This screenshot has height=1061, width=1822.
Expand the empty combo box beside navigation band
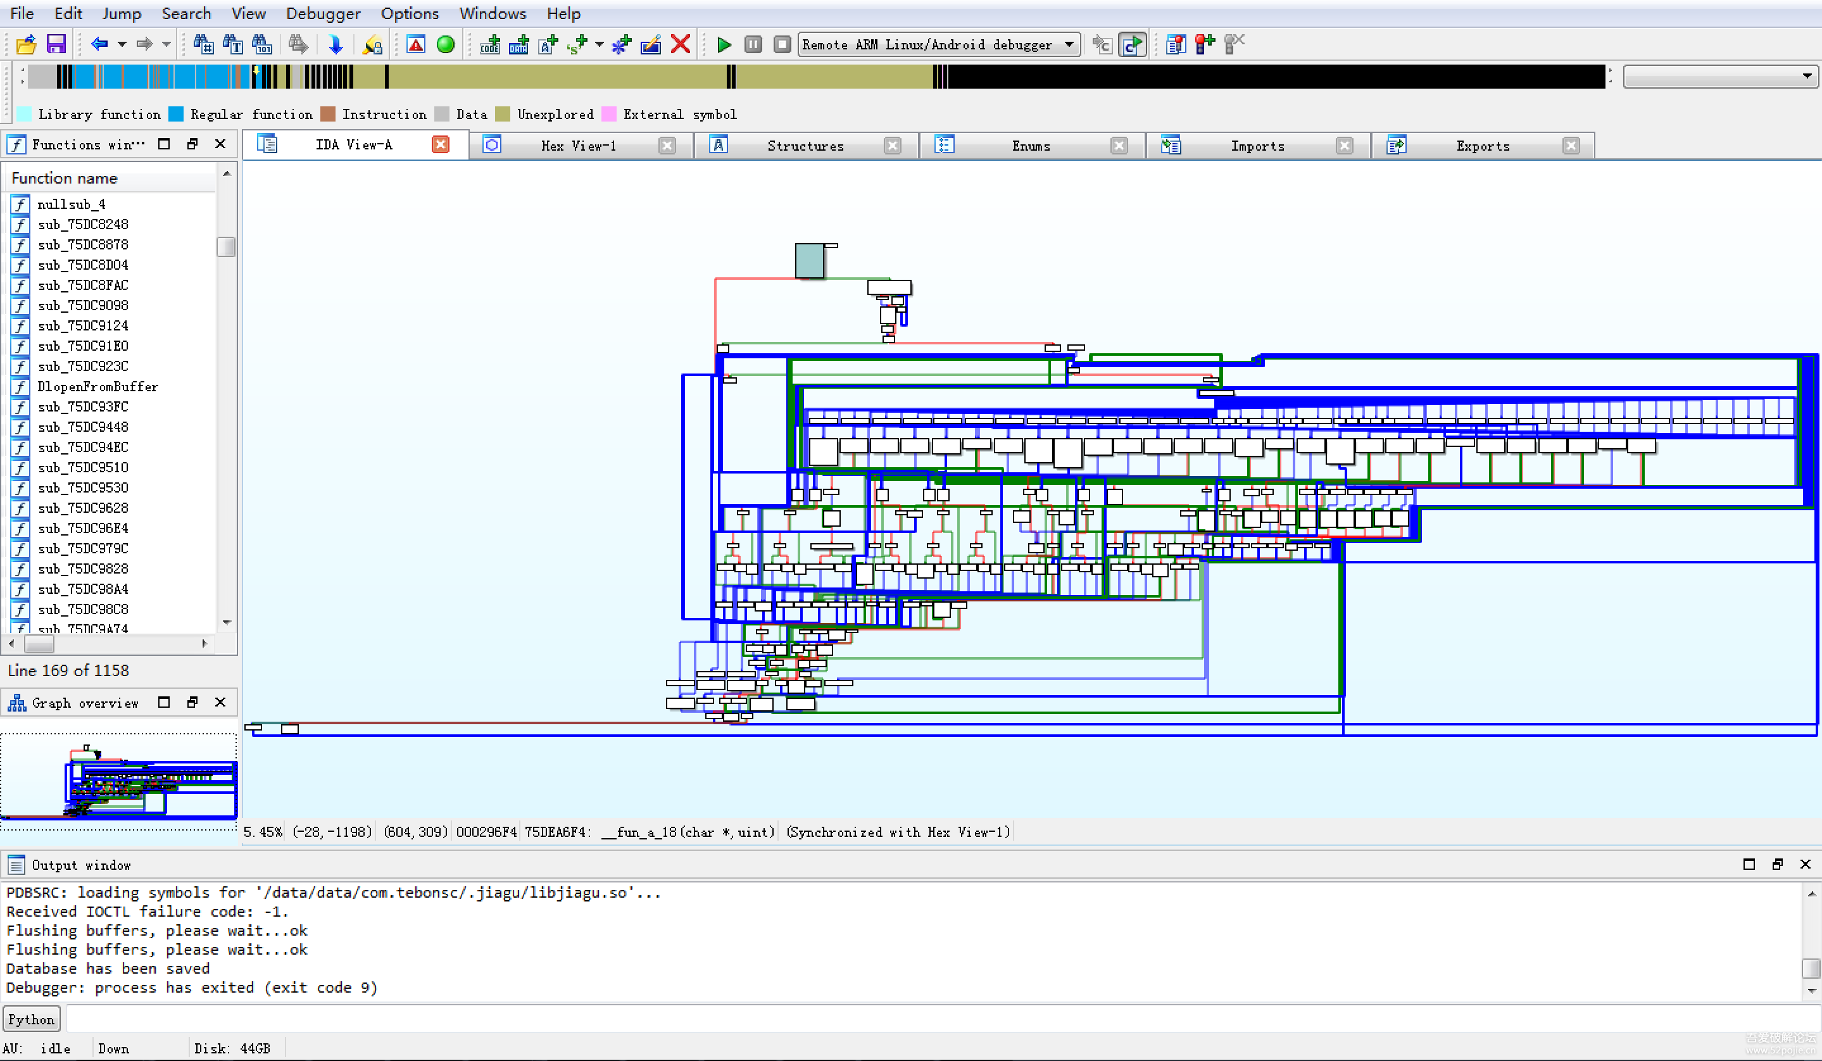[x=1806, y=76]
